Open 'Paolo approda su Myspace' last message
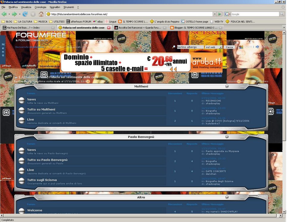The width and height of the screenshot is (305, 222). (222, 151)
